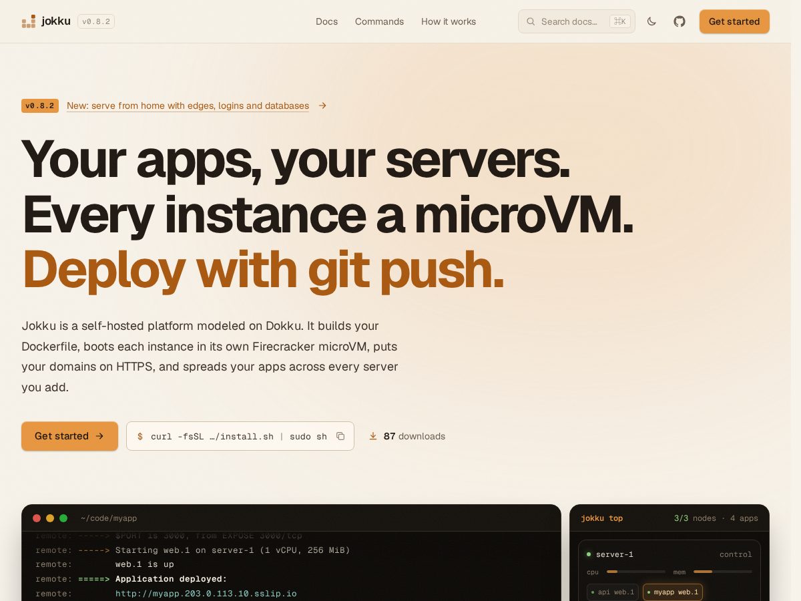Click the jokku brand name
Screen dimensions: 801x601
point(56,21)
